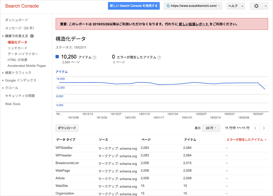Expand the クロール section

point(3,88)
